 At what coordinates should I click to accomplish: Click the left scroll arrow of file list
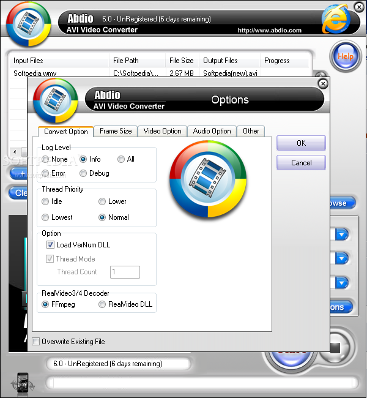[15, 152]
